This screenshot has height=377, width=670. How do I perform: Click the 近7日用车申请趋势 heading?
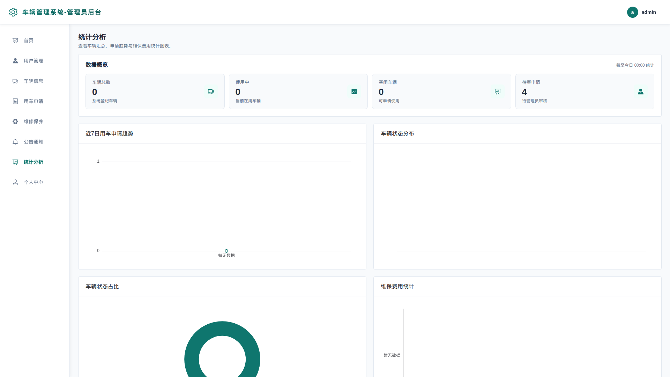point(109,133)
